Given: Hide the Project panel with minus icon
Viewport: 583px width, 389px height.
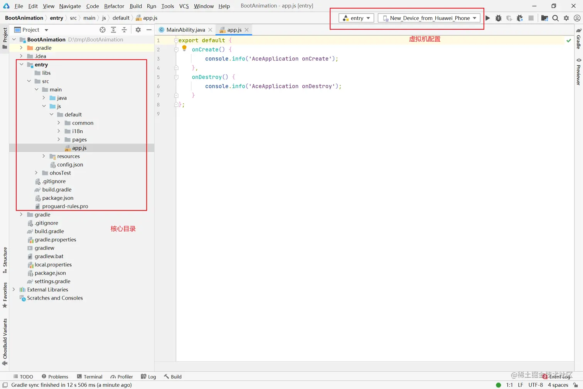Looking at the screenshot, I should click(x=149, y=30).
